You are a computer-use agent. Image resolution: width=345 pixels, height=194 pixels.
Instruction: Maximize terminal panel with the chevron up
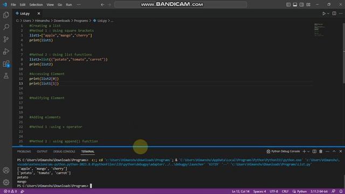[x=334, y=151]
